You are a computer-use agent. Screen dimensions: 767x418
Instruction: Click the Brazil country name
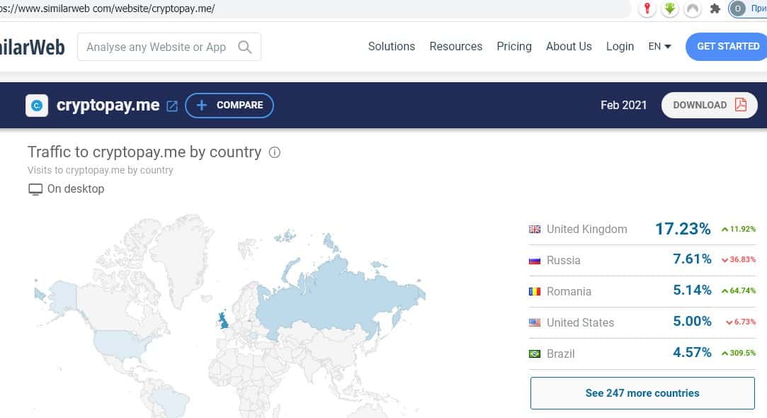pyautogui.click(x=561, y=354)
